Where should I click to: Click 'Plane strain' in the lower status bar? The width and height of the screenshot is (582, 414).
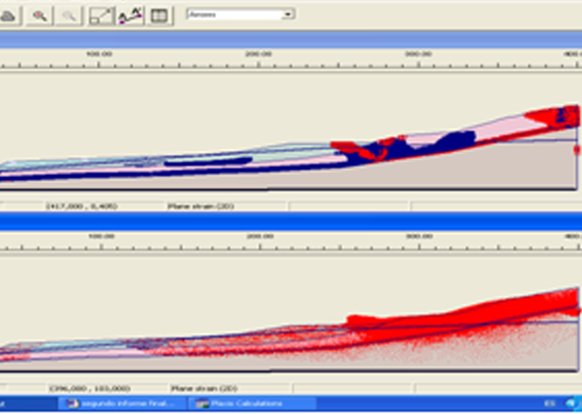click(204, 388)
